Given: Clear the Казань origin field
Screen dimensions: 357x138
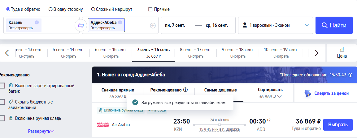Looking at the screenshot, I should click(x=37, y=22).
